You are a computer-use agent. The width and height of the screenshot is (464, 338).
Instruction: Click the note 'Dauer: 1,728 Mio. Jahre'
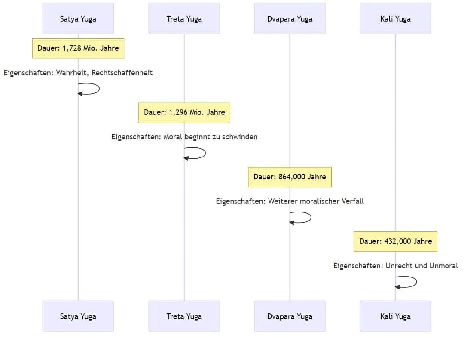pos(78,48)
